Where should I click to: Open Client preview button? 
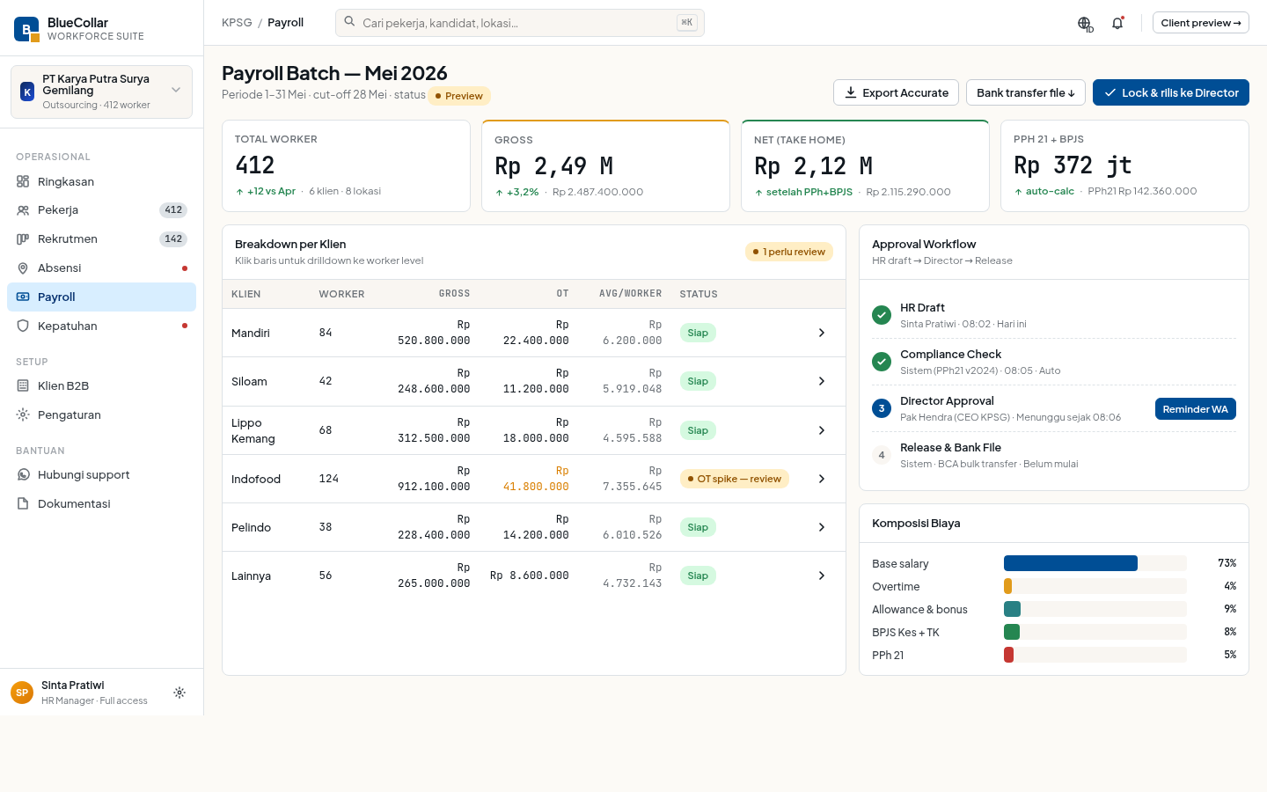coord(1200,23)
